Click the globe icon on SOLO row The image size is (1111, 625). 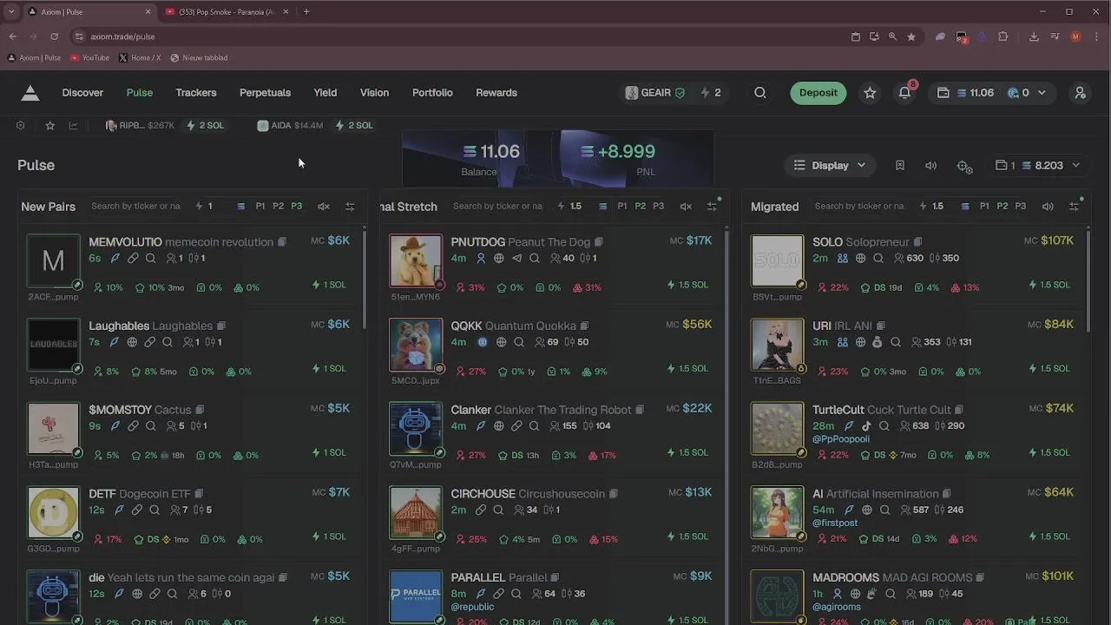pyautogui.click(x=860, y=259)
